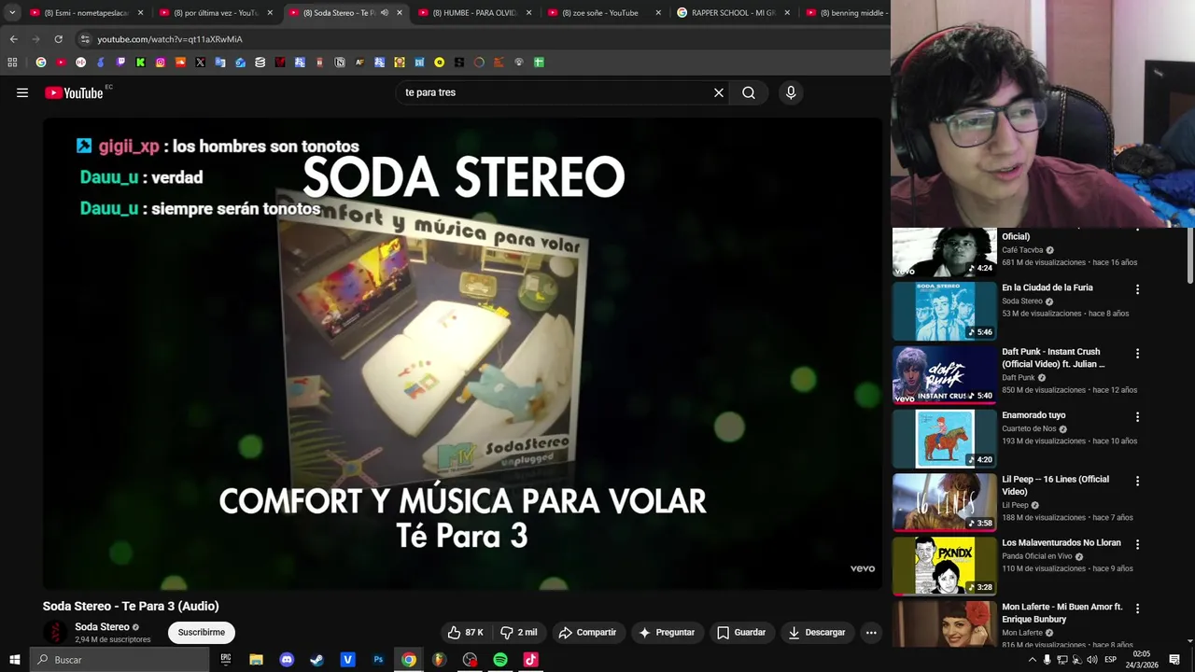This screenshot has width=1195, height=672.
Task: Click the address bar URL
Action: click(170, 39)
